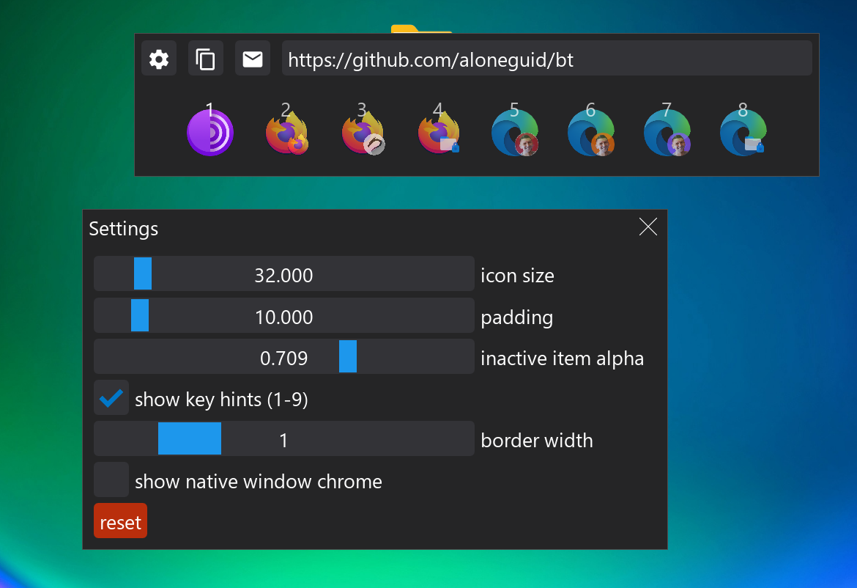Click the inactive item alpha slider
Screen dimensions: 857x588
tap(284, 357)
